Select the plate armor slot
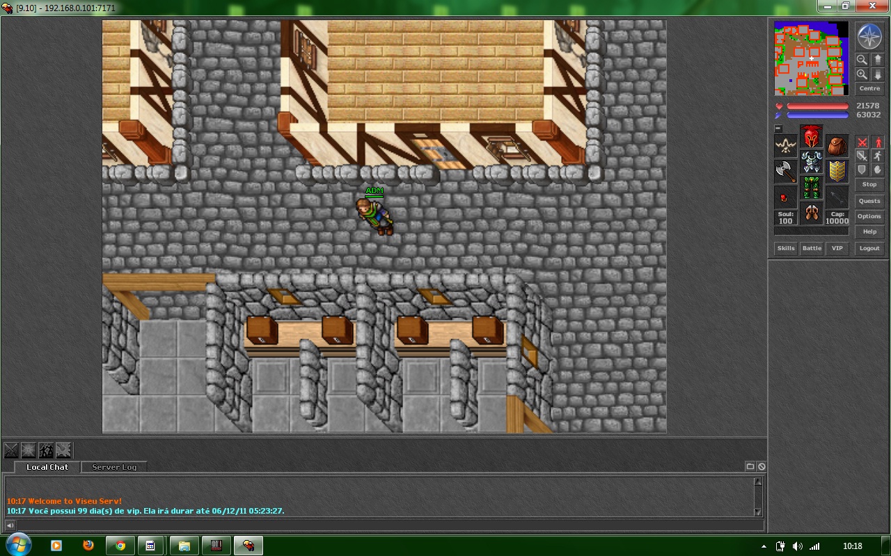Screen dimensions: 891x556 [x=812, y=162]
